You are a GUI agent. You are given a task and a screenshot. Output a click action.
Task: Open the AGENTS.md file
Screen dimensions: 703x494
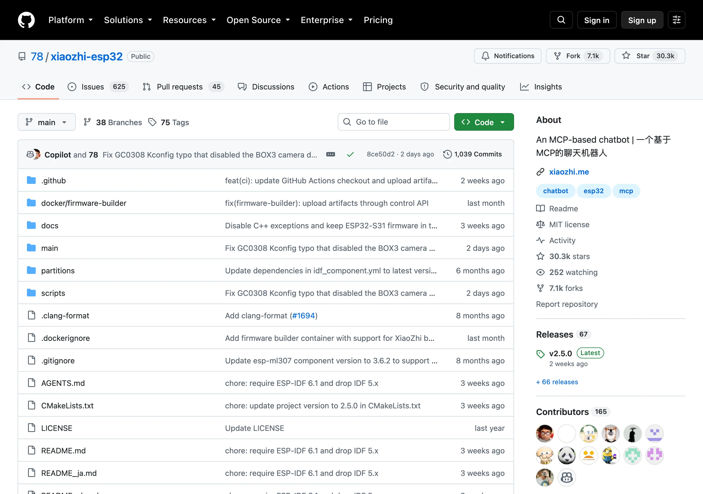63,383
